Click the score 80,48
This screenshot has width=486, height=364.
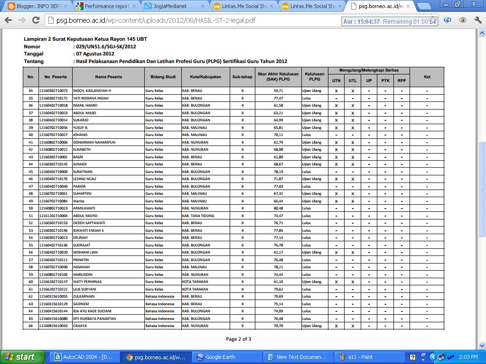(278, 209)
